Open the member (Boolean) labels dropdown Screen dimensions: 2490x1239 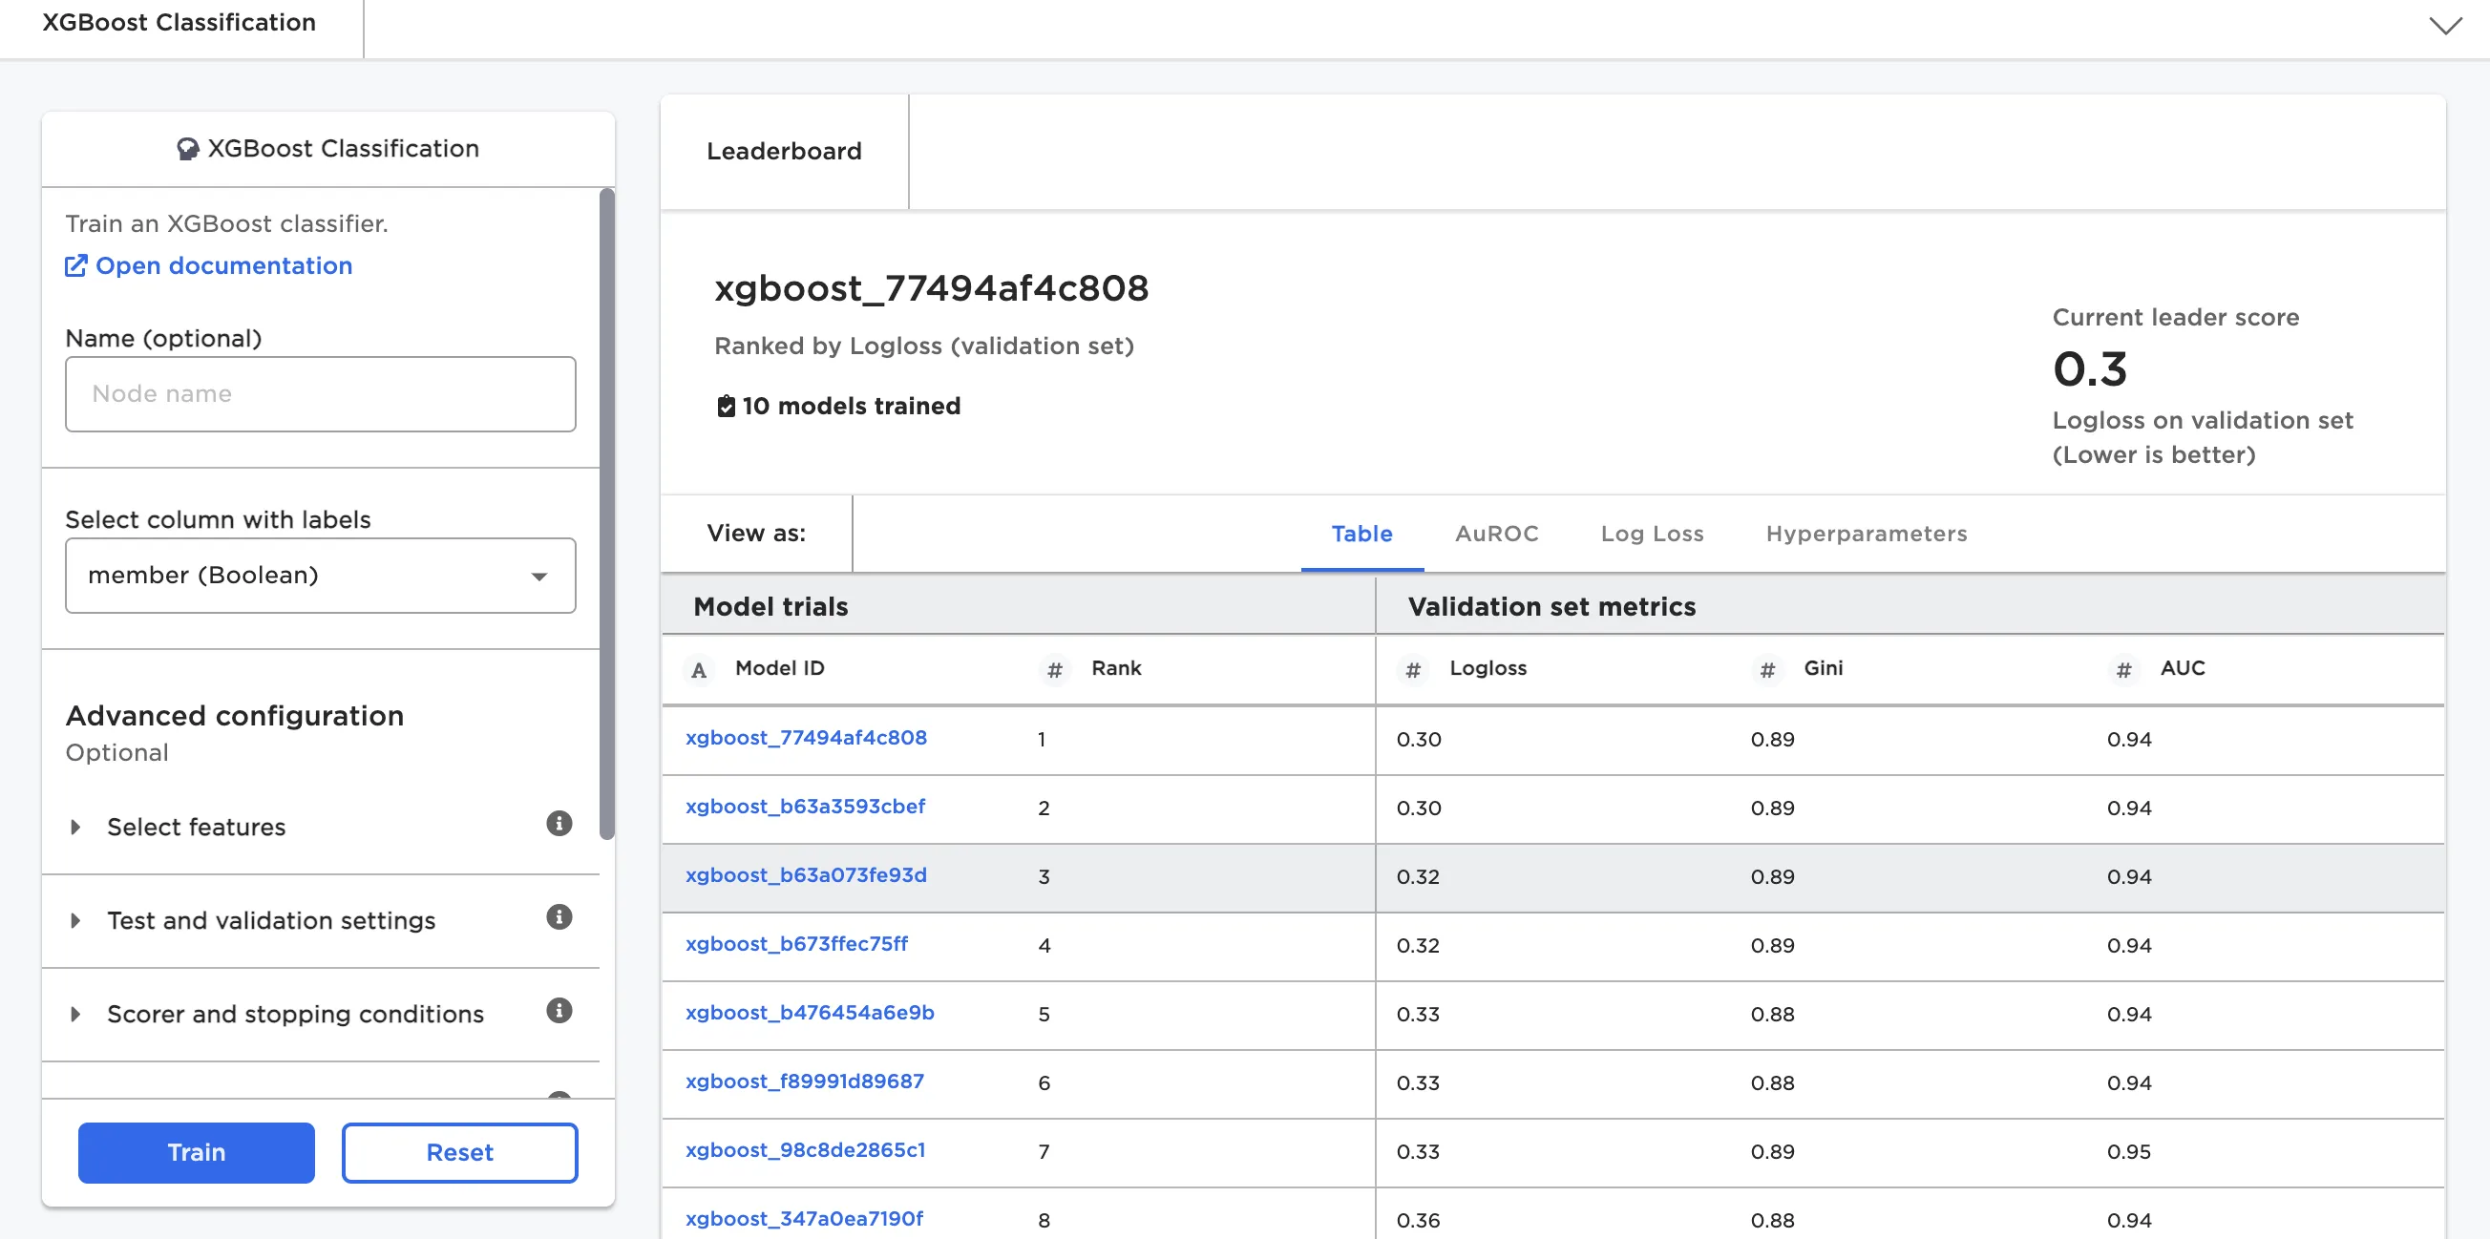(320, 576)
